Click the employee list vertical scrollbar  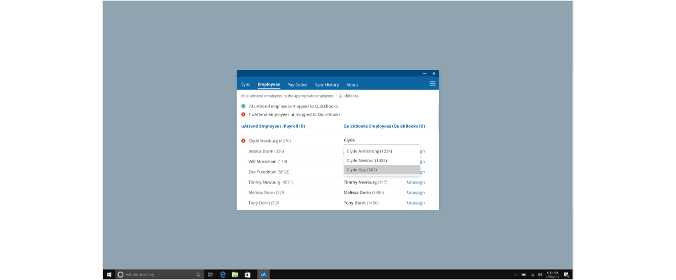click(438, 117)
